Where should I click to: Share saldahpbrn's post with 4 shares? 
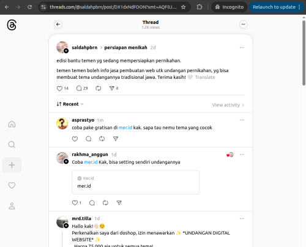point(114,88)
